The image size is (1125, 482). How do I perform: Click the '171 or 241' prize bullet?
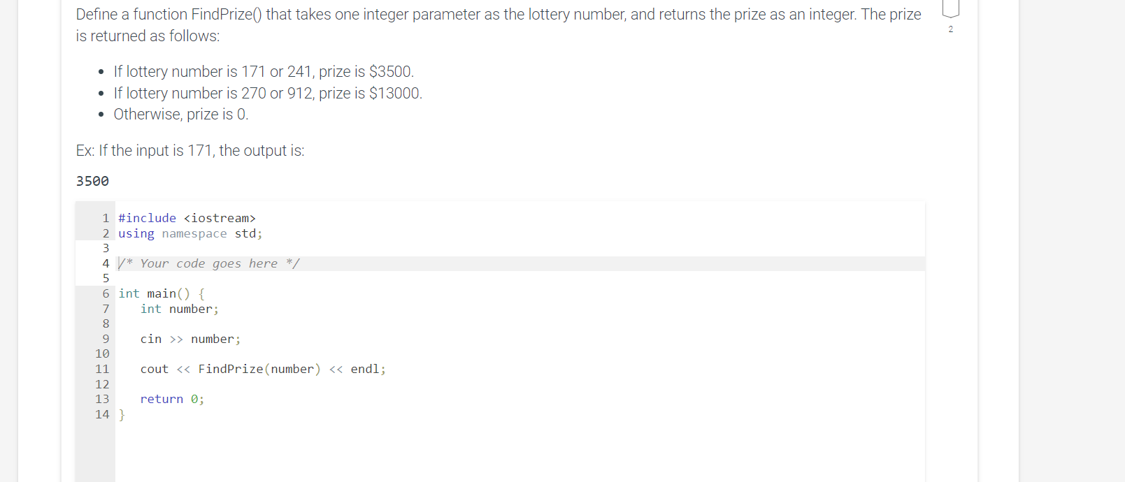(x=264, y=71)
